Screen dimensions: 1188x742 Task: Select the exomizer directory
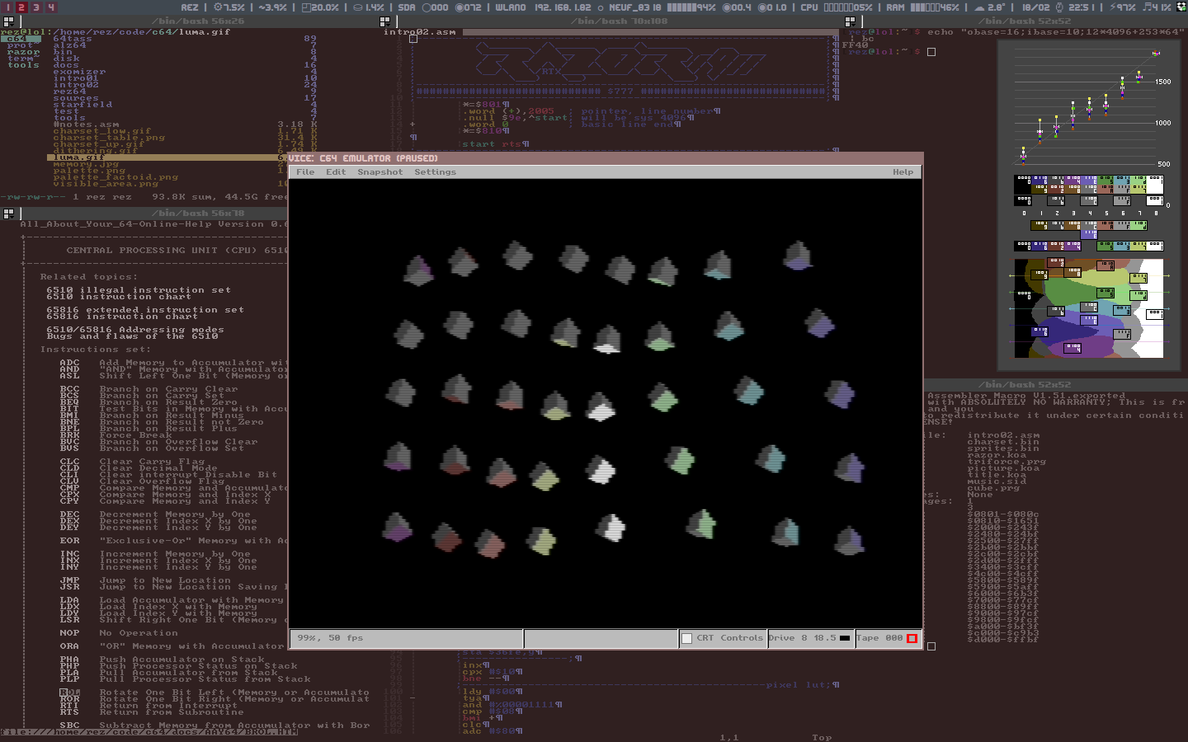(79, 72)
